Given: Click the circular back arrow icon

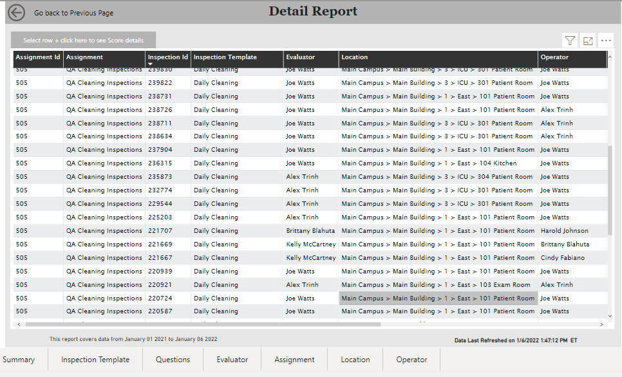Looking at the screenshot, I should click(16, 12).
